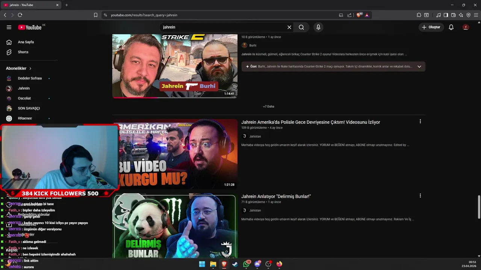Screen dimensions: 481x270
Task: Open title Jahrein Anlatıyor "Delirmiş Bunlar!"
Action: coord(276,196)
